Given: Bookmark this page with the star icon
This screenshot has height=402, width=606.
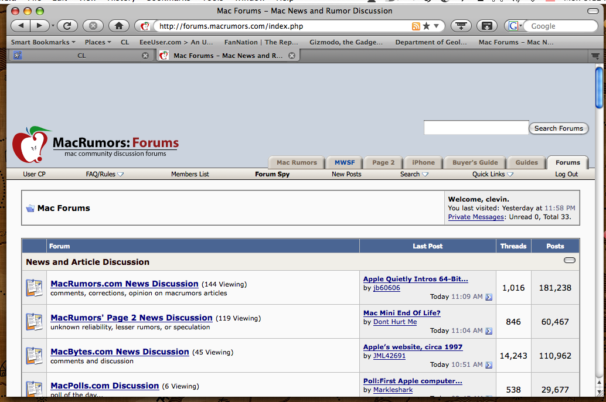Looking at the screenshot, I should tap(426, 26).
